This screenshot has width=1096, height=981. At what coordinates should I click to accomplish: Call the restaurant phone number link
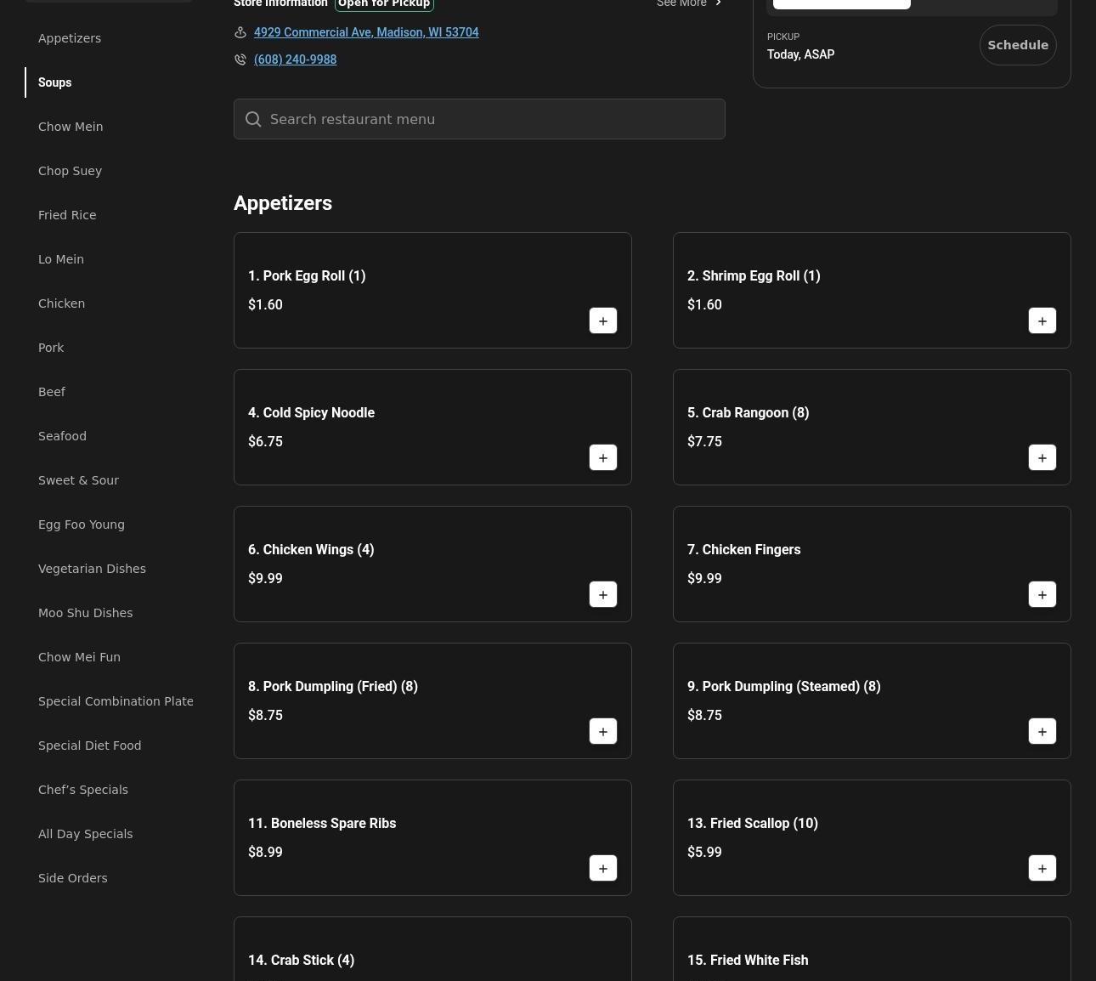pos(295,60)
